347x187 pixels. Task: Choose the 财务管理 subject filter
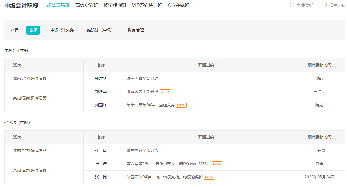point(136,30)
